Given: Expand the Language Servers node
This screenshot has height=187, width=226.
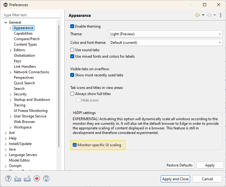Looking at the screenshot, I should 6,155.
